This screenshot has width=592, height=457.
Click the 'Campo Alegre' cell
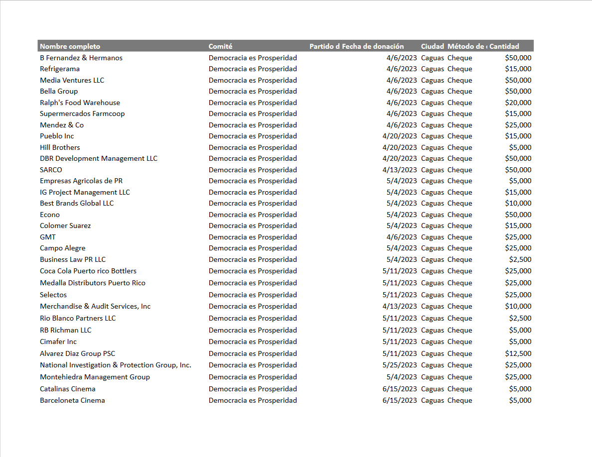coord(63,248)
